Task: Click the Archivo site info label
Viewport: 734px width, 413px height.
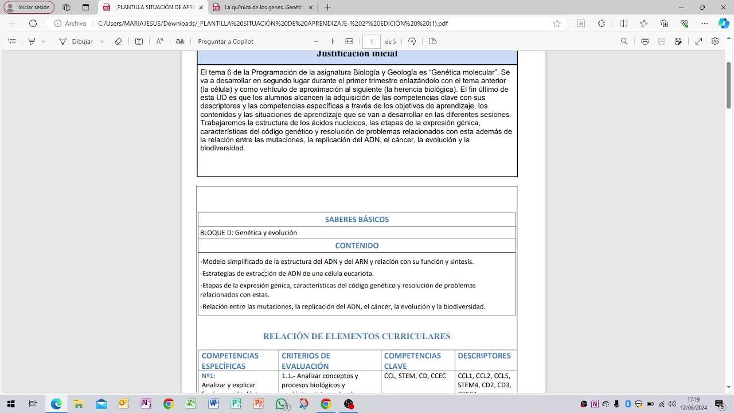Action: (71, 24)
